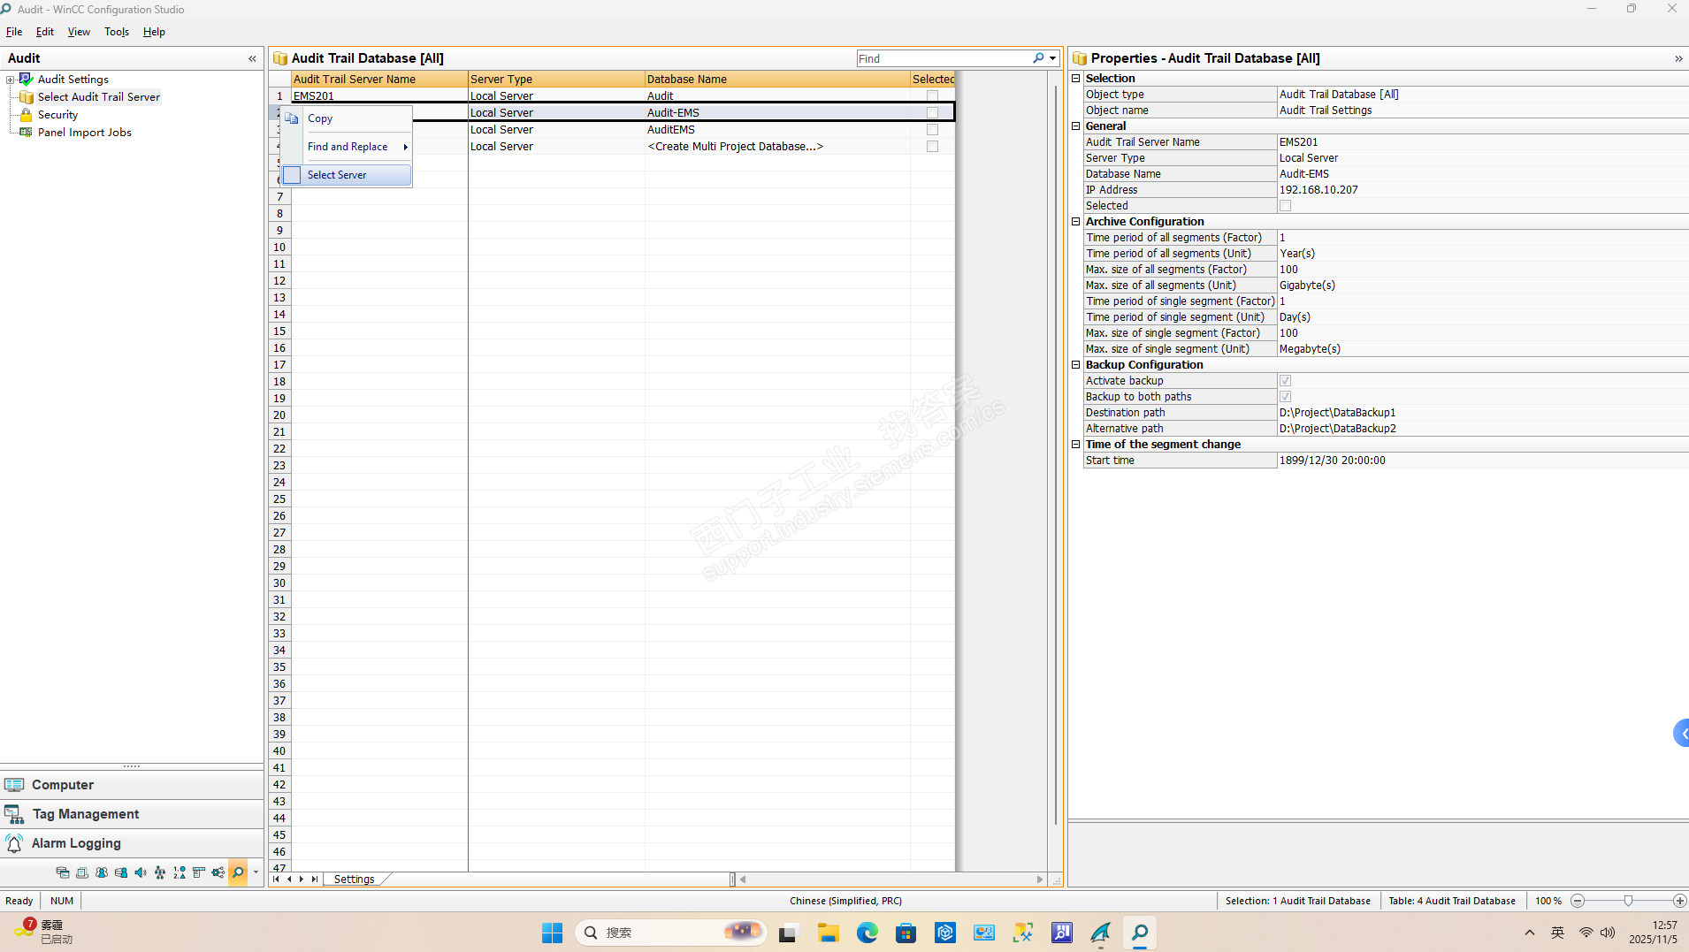
Task: Click the Server Type column header
Action: (556, 79)
